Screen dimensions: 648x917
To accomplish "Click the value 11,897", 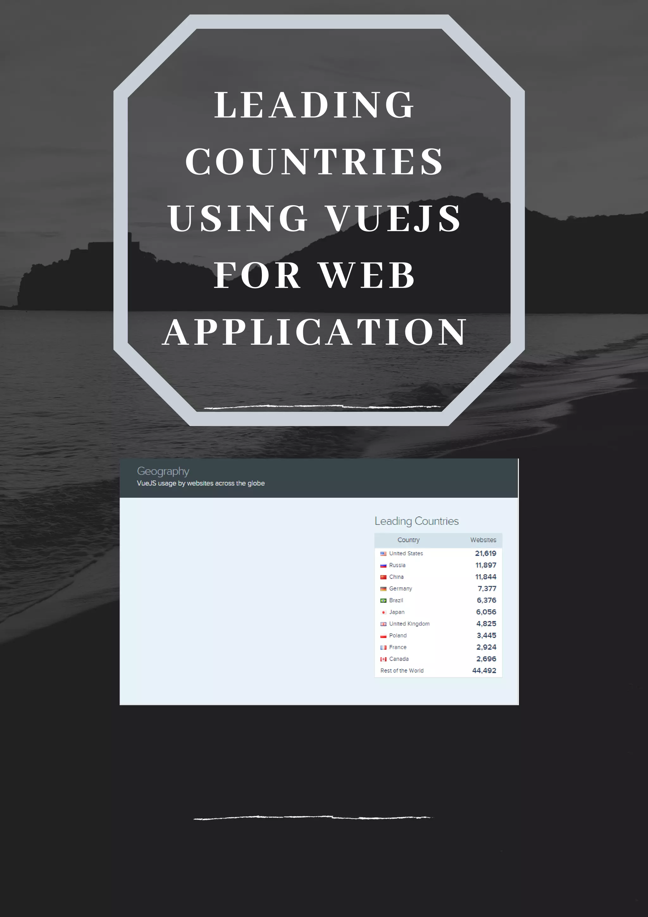I will tap(485, 565).
